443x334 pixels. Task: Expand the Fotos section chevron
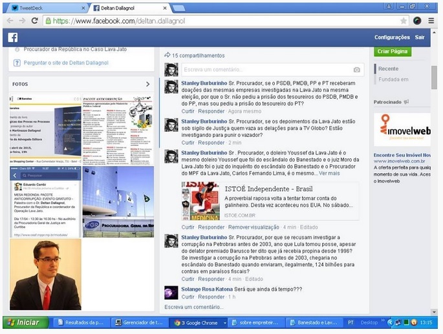tap(147, 84)
